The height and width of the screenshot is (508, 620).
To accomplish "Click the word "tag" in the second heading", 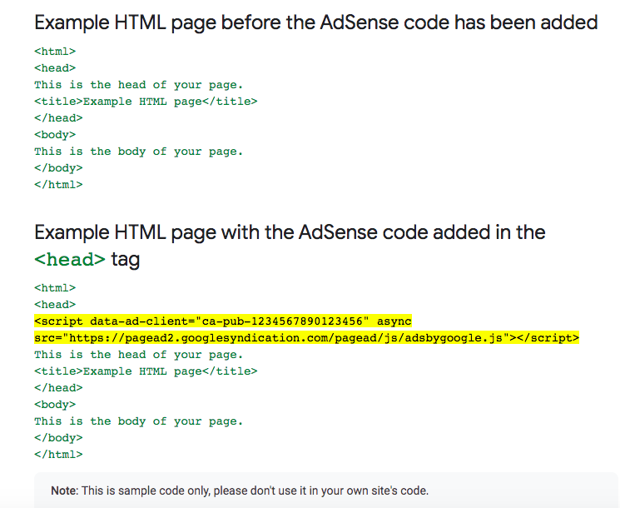I will tap(126, 261).
